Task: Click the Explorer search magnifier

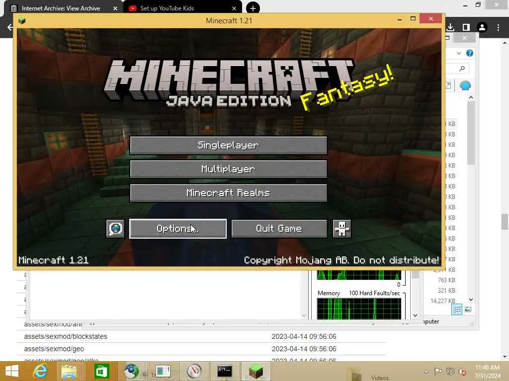Action: point(462,68)
